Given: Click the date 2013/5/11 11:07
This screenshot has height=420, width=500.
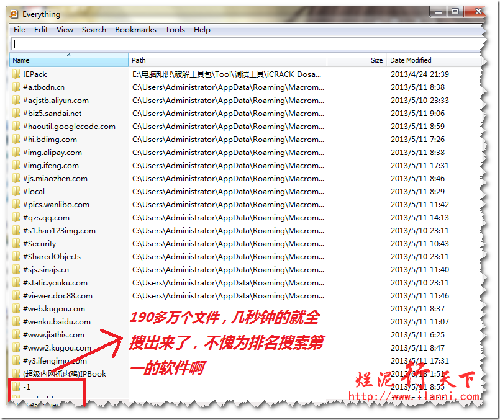Looking at the screenshot, I should click(x=420, y=322).
